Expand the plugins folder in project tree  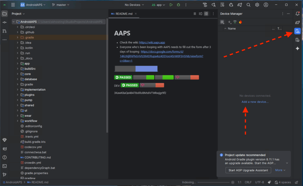pos(18,95)
